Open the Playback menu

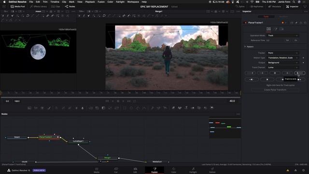(90, 2)
